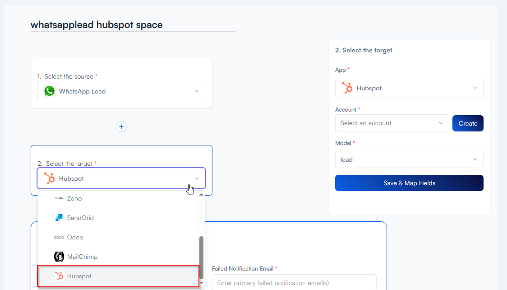Pick the Odoo entry in the dropdown
The image size is (507, 290).
(75, 237)
